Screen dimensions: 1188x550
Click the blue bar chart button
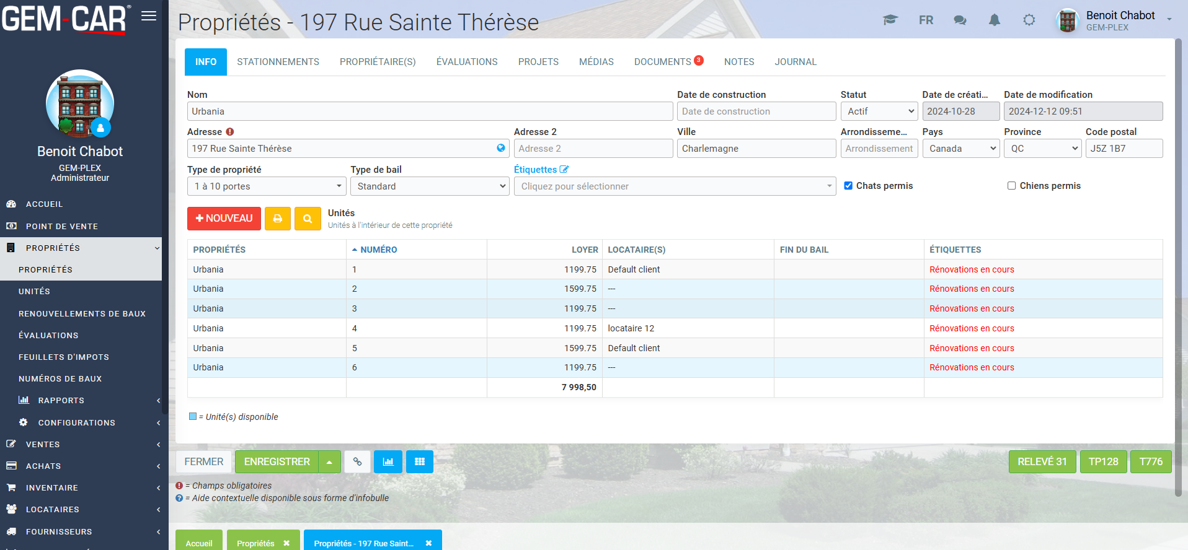pyautogui.click(x=388, y=462)
